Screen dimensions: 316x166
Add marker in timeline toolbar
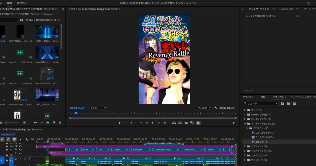pos(20,139)
